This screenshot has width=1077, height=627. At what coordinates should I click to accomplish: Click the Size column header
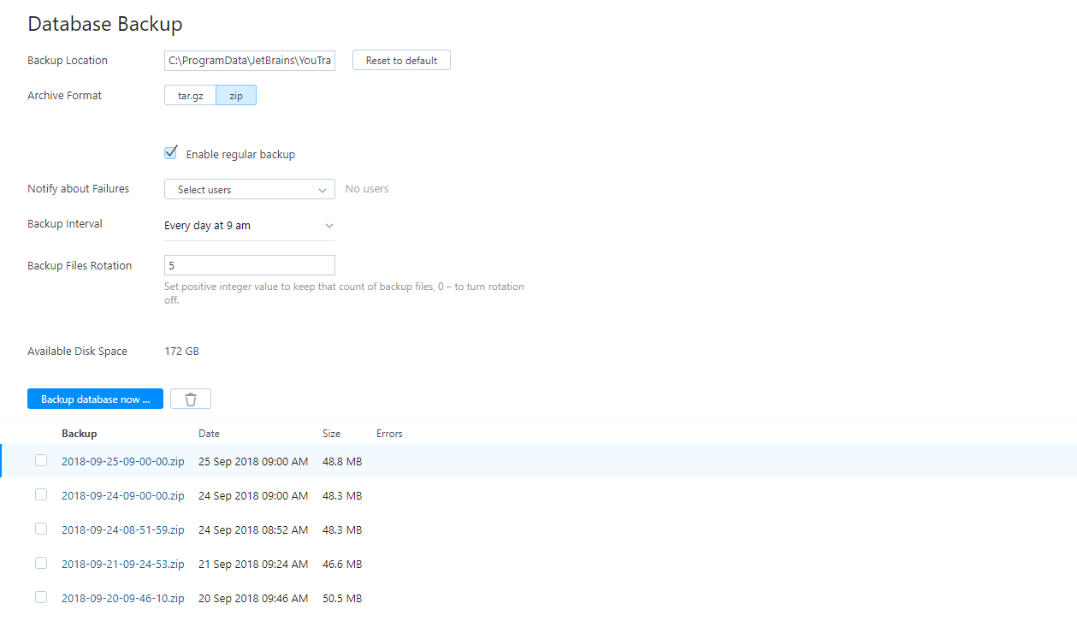(x=331, y=433)
